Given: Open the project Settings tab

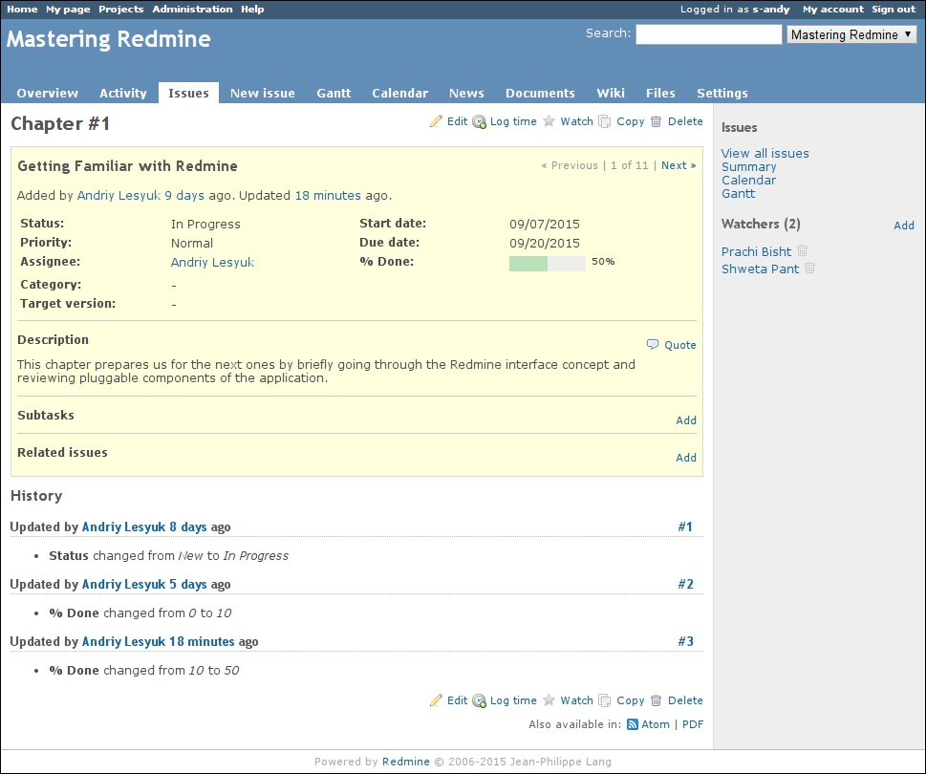Looking at the screenshot, I should tap(722, 93).
